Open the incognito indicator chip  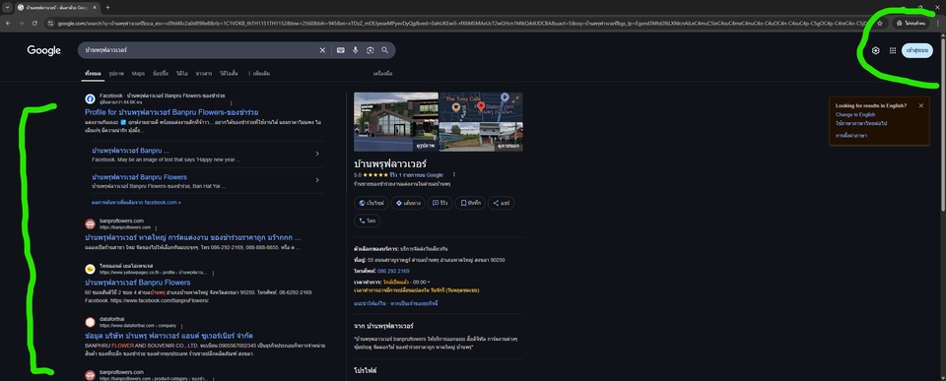coord(912,23)
